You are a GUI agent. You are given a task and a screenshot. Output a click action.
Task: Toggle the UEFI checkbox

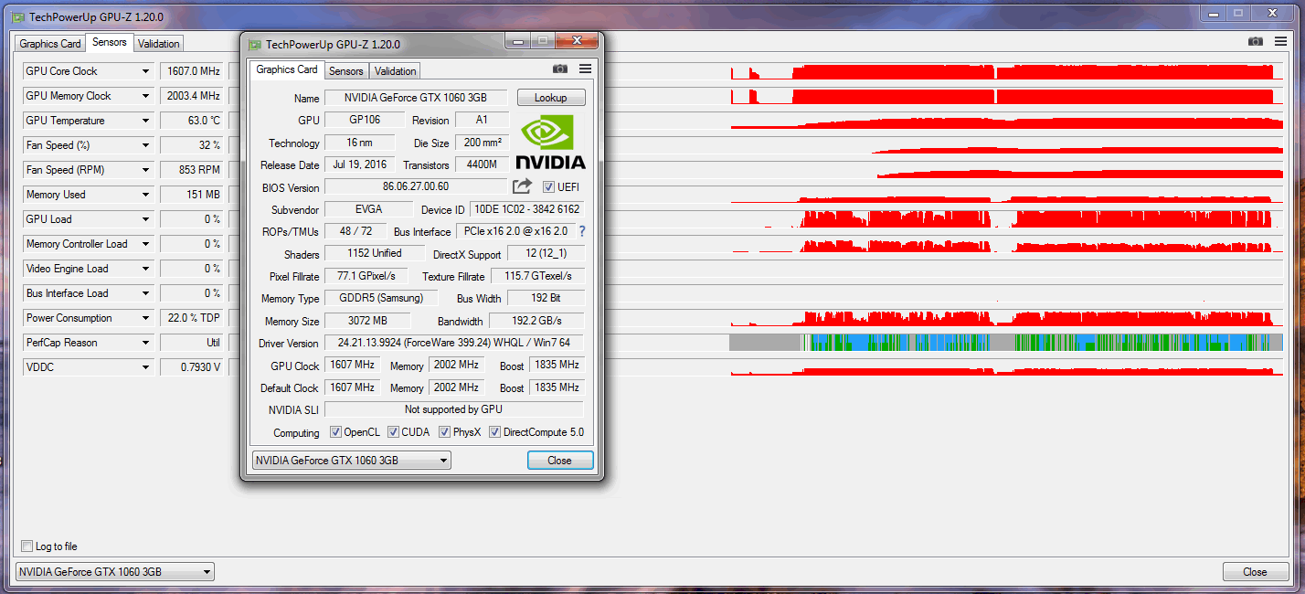pos(548,187)
